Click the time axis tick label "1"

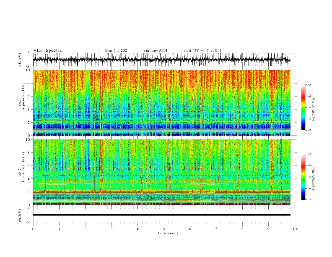(x=59, y=229)
